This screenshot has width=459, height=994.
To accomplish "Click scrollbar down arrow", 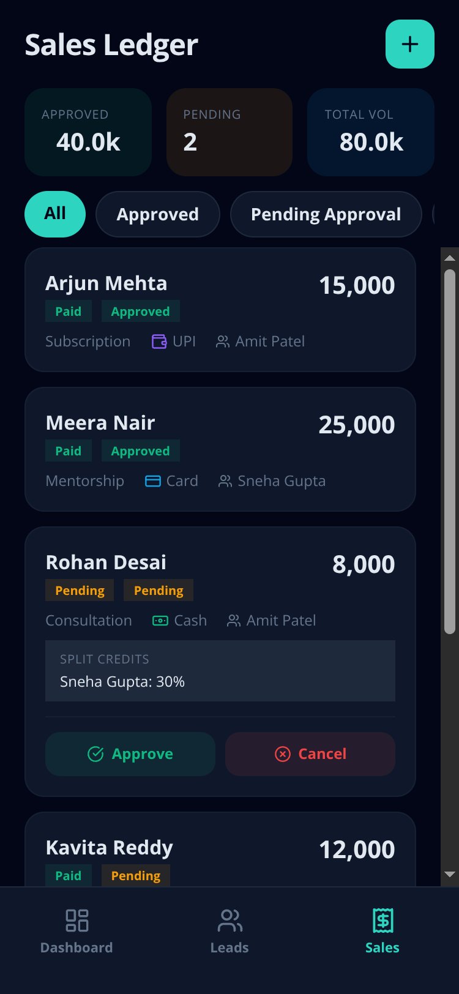I will [450, 875].
